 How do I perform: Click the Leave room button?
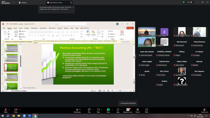tap(205, 110)
